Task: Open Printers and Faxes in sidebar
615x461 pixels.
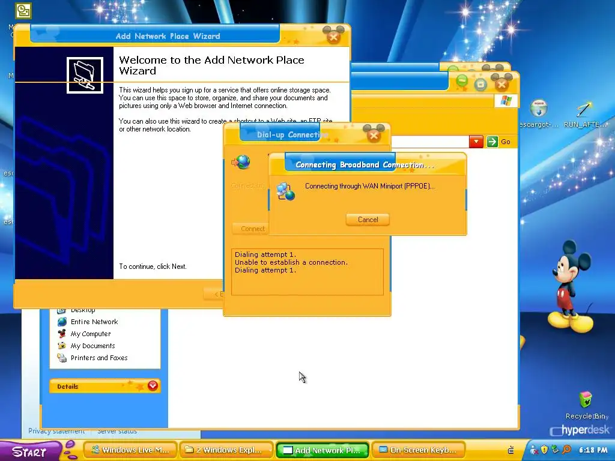Action: [x=99, y=358]
